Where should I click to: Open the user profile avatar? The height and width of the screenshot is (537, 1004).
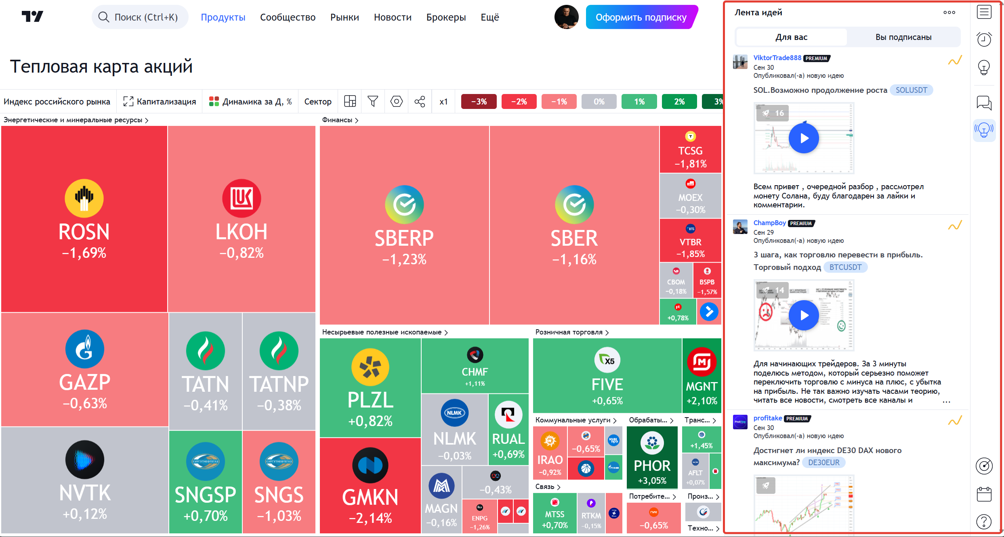click(x=566, y=17)
